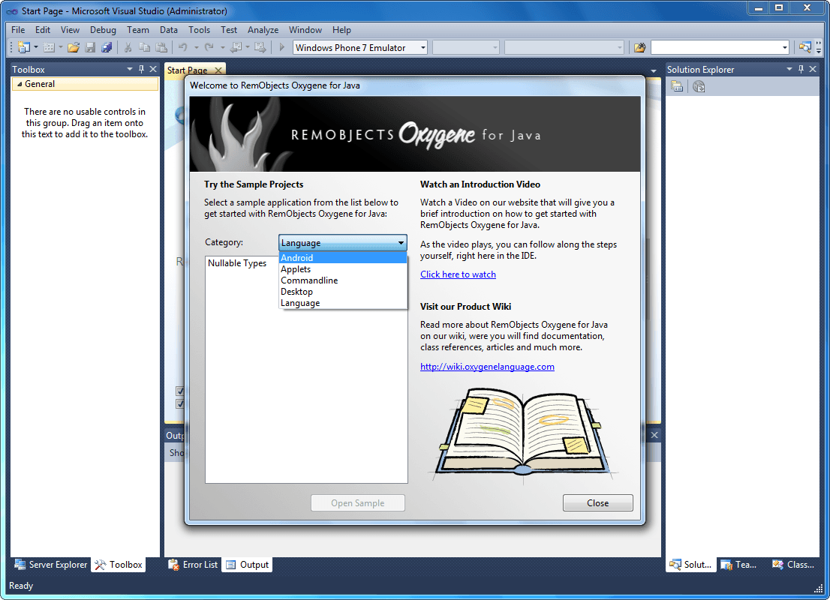Select Language in the dropdown list
Viewport: 830px width, 600px height.
342,303
